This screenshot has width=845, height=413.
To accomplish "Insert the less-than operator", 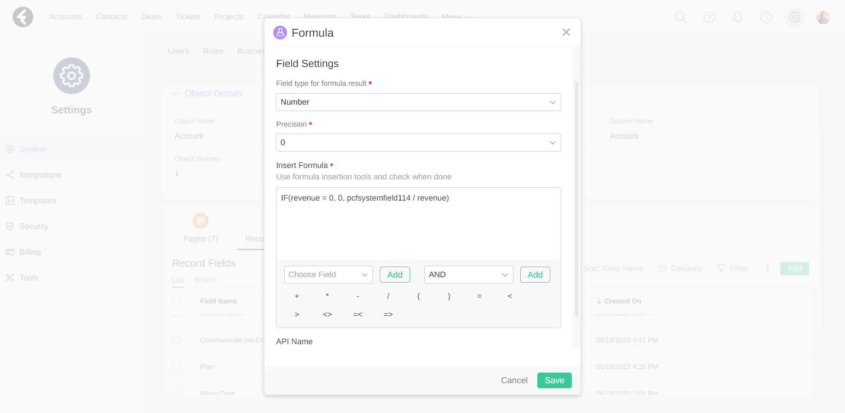I will point(510,296).
